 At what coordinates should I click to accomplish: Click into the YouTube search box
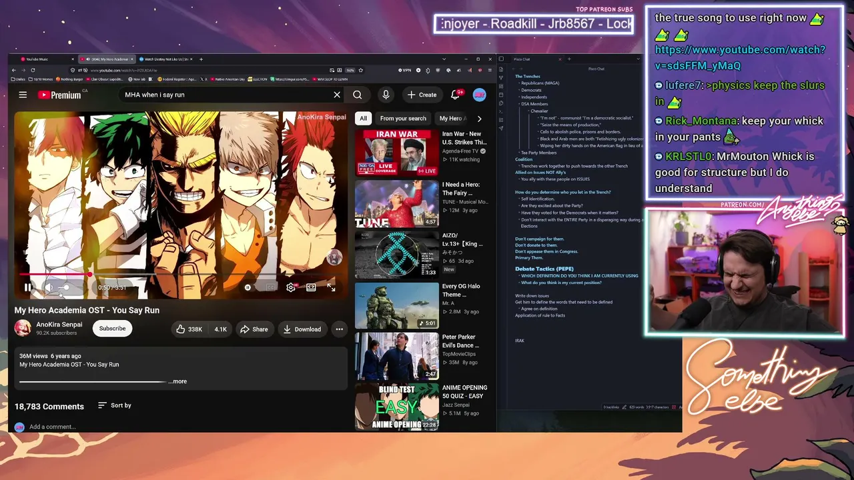(x=227, y=95)
